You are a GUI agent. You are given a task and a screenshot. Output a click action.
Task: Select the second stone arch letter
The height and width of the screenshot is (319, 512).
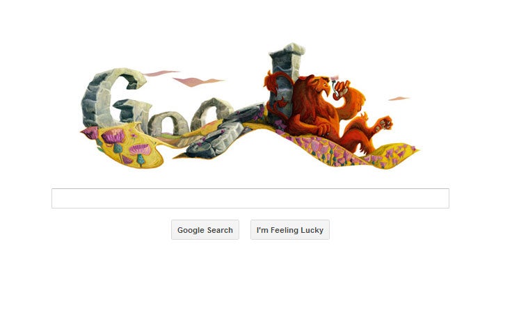pyautogui.click(x=211, y=113)
